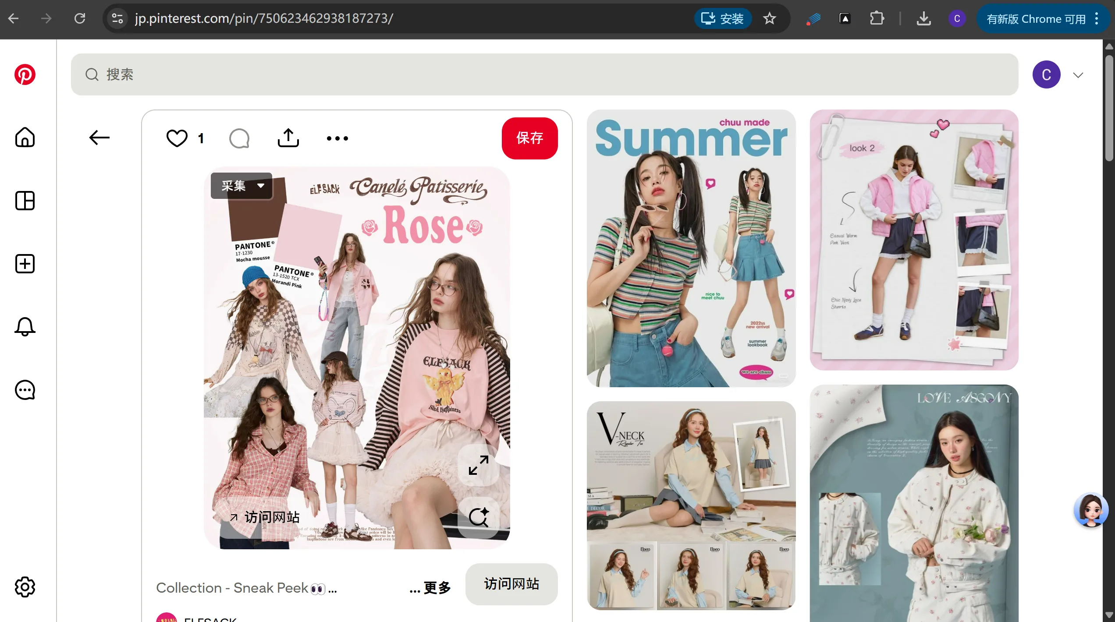Click the 保存 save button
1115x622 pixels.
(529, 138)
